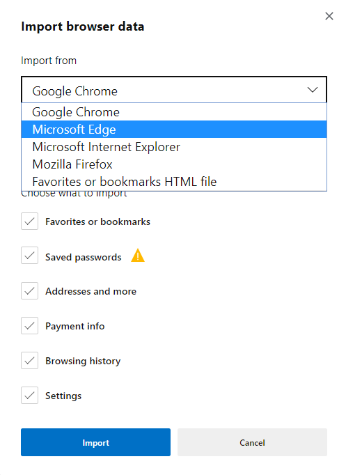Choose Favorites or bookmarks HTML file
Screen dimensions: 346x475
click(x=174, y=182)
